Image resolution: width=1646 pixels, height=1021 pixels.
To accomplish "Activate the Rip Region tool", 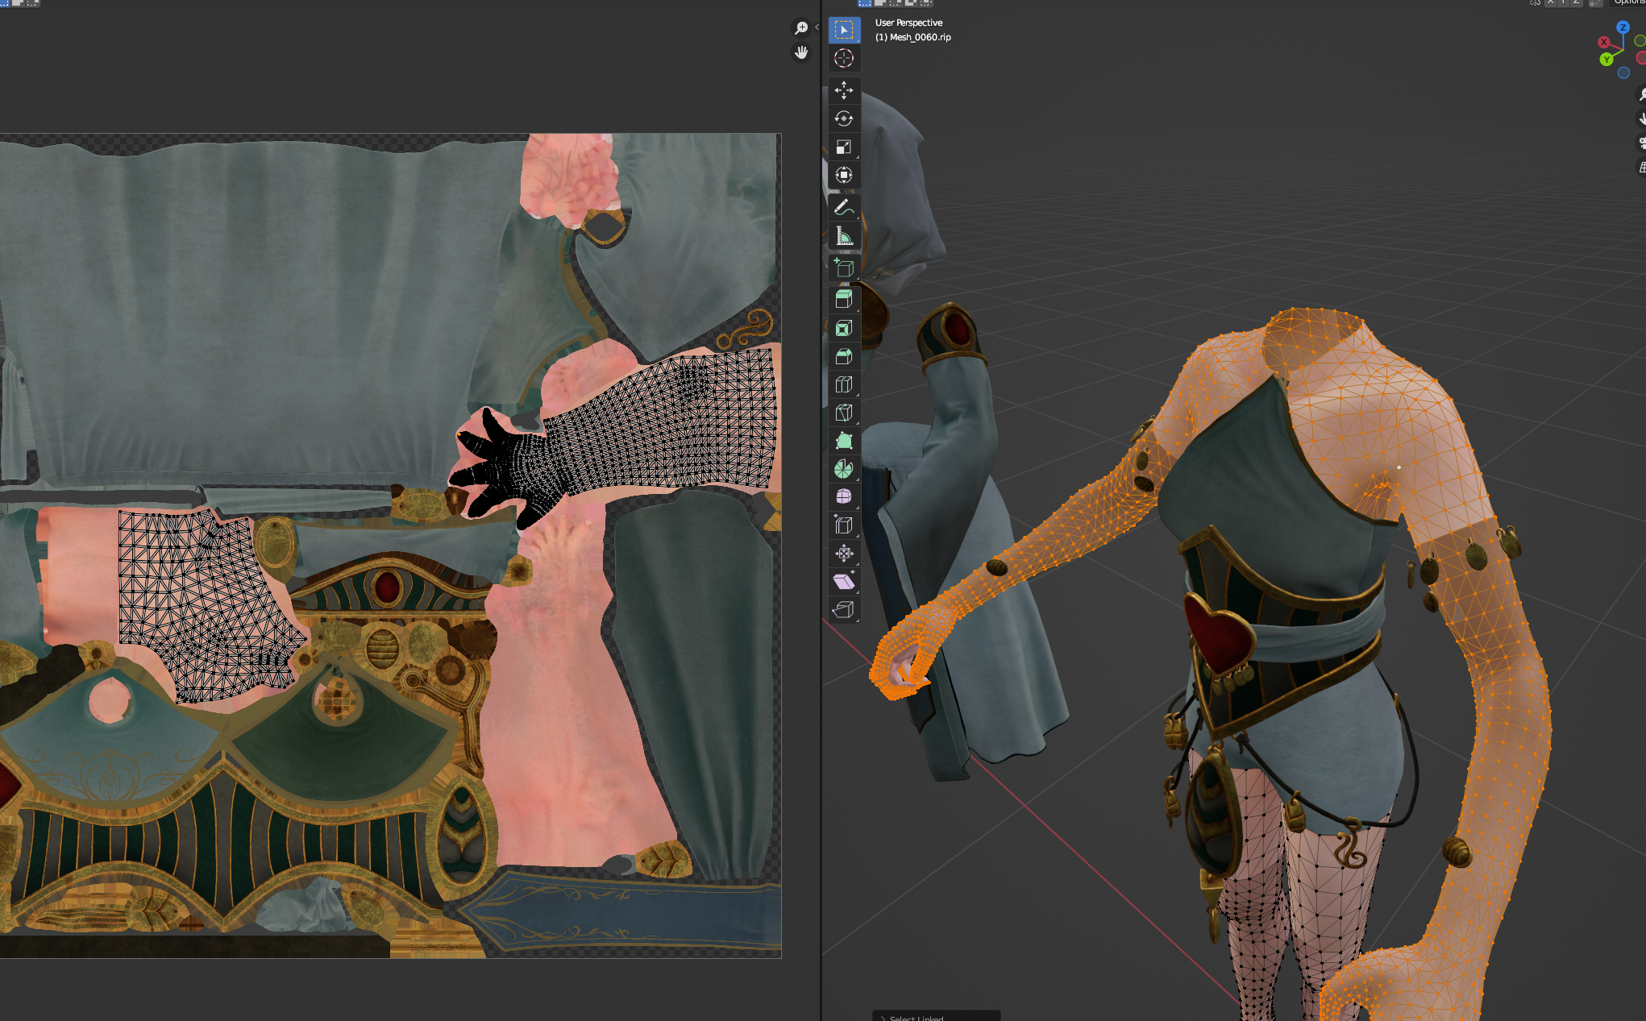I will [x=843, y=609].
